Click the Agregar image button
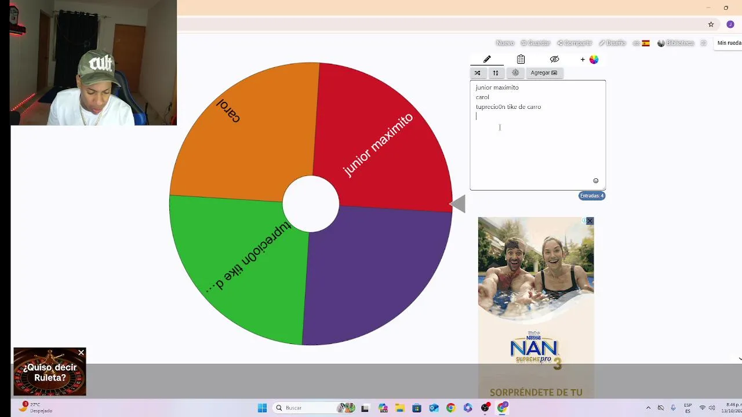Image resolution: width=742 pixels, height=417 pixels. (x=544, y=72)
